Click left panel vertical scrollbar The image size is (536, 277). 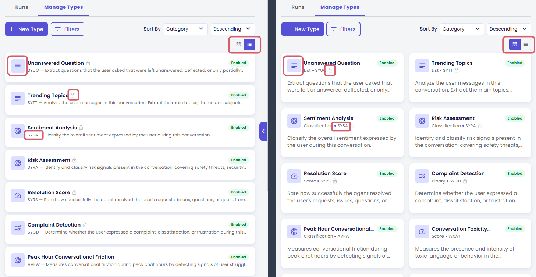tap(268, 96)
